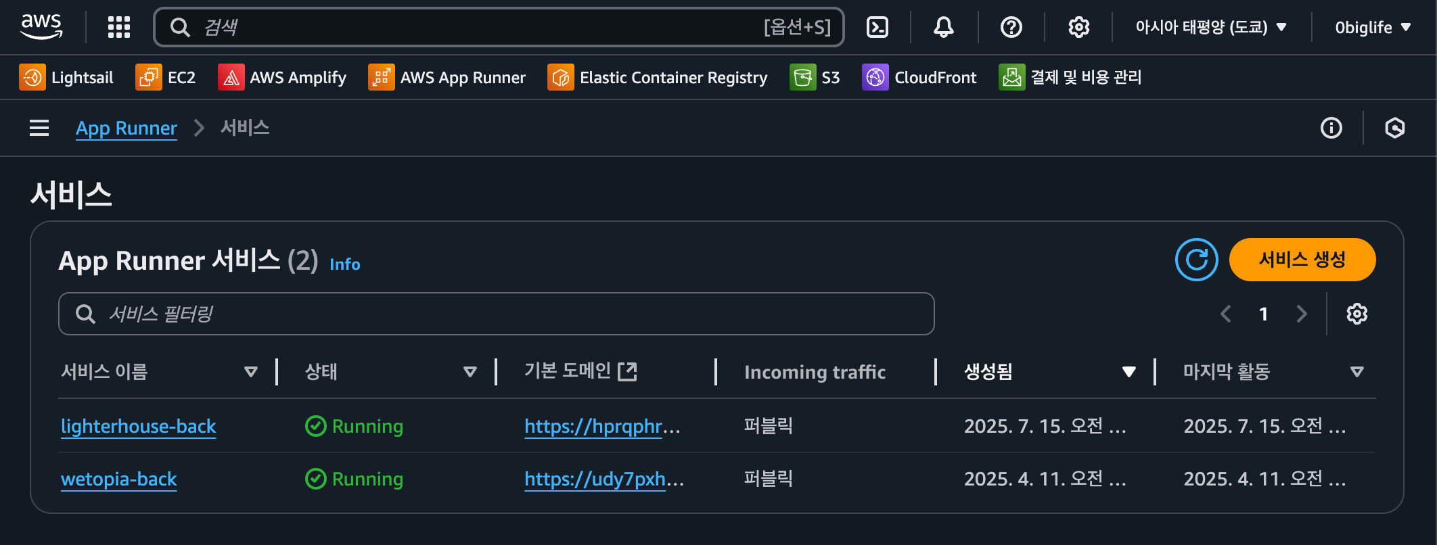Open the lighterhouse-back service
The image size is (1437, 545).
(x=139, y=426)
